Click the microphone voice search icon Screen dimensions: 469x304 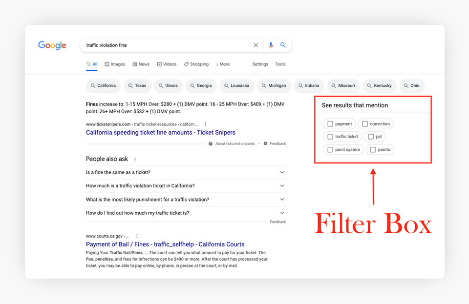point(271,45)
